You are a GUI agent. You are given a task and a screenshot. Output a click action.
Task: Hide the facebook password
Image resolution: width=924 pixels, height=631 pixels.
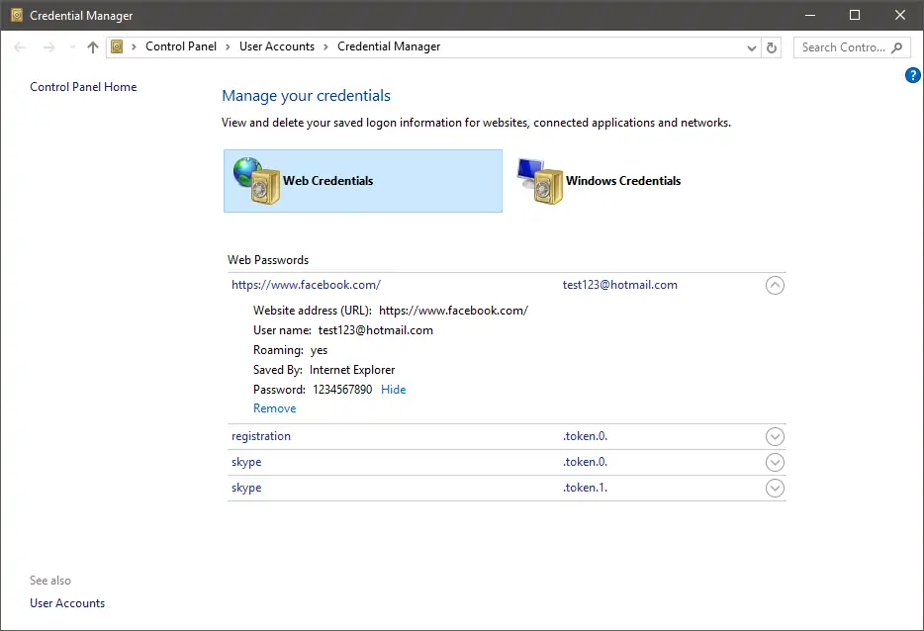(393, 390)
